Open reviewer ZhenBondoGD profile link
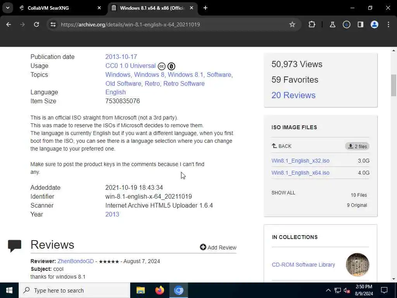Screen dimensions: 397x298 [76, 261]
